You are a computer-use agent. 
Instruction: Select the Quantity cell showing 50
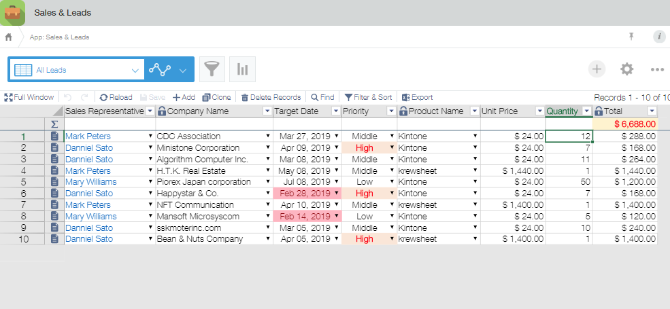(x=569, y=182)
